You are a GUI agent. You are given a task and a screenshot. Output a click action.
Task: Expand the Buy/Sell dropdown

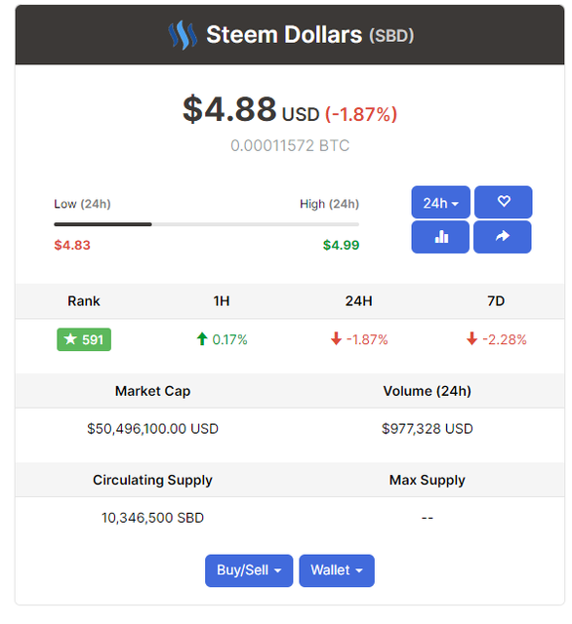pos(249,570)
